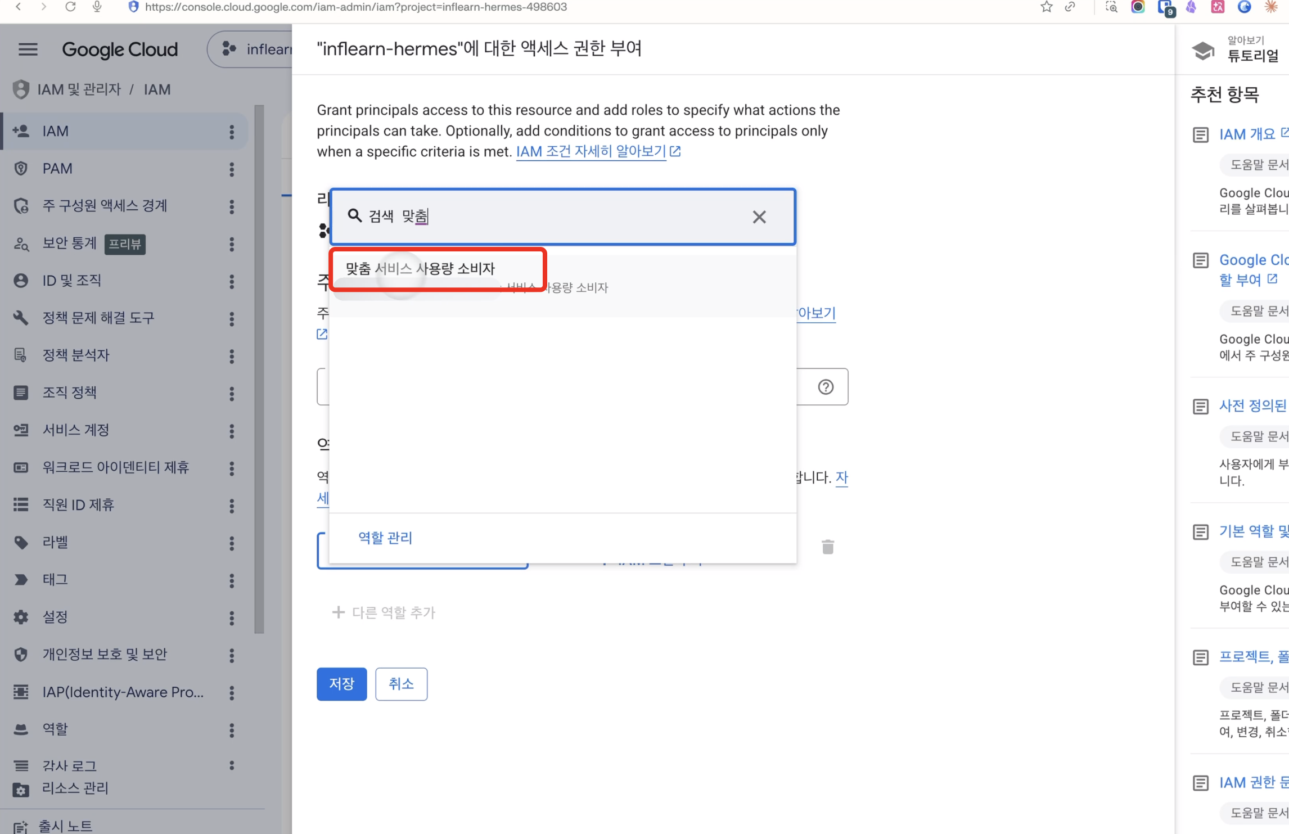
Task: Open 워크로드 아이덴티티 제휴 item
Action: (125, 467)
